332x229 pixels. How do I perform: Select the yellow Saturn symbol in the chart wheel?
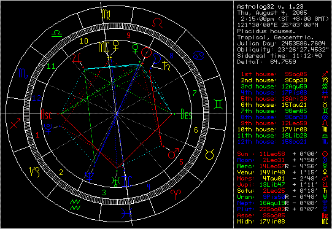pos(166,66)
